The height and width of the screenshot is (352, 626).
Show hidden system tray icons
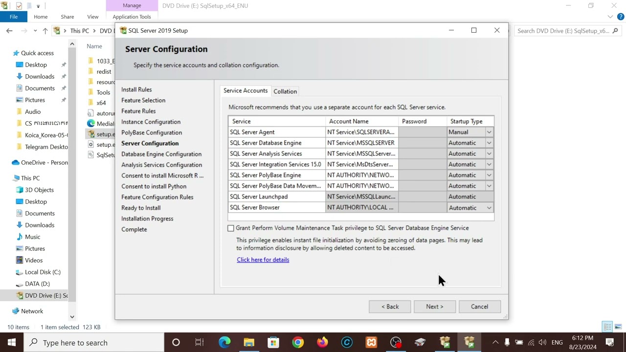tap(495, 342)
